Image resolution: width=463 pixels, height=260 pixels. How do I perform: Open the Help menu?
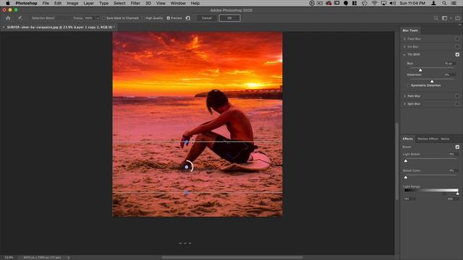tap(195, 3)
